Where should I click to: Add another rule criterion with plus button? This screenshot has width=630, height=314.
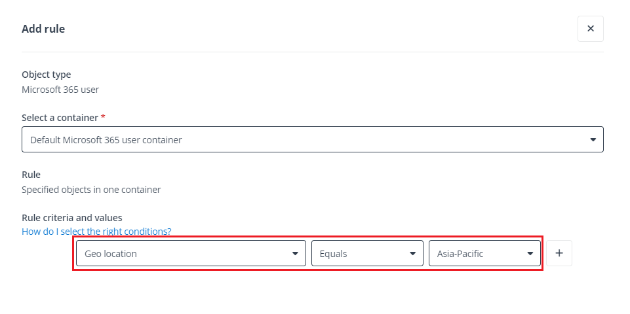[559, 253]
